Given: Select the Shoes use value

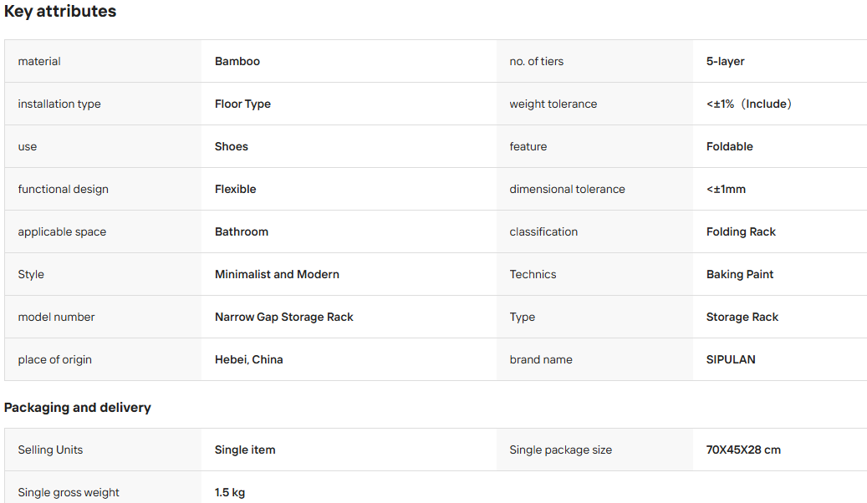Looking at the screenshot, I should (x=231, y=146).
